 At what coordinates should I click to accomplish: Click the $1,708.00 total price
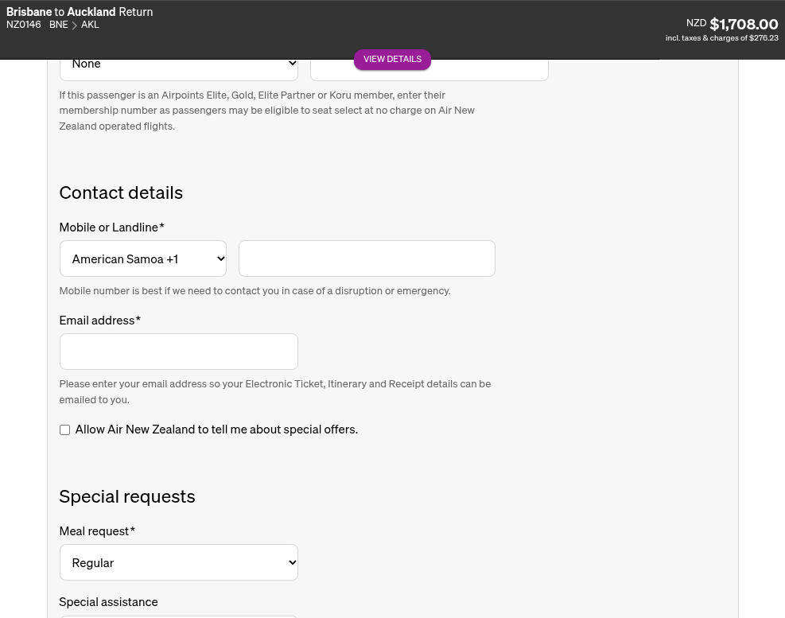744,24
